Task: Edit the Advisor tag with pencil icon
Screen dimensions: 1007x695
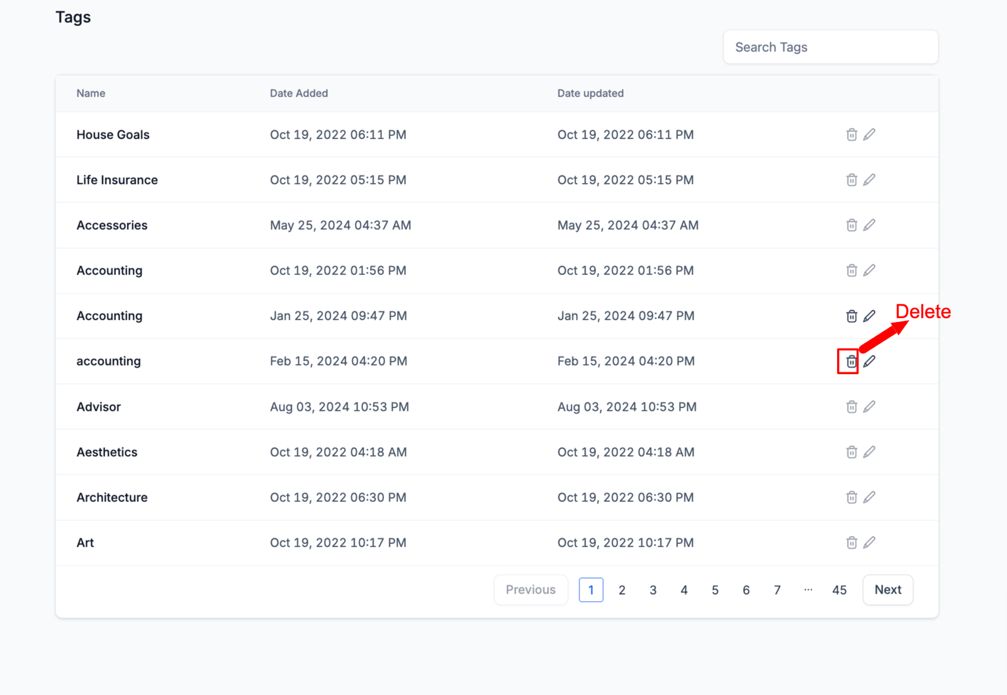Action: [x=869, y=407]
